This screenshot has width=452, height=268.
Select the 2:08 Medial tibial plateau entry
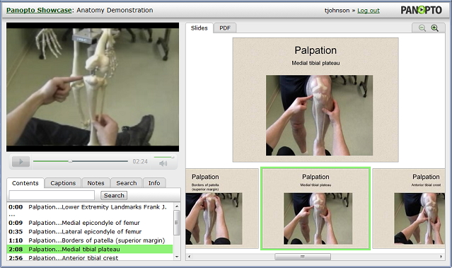[90, 249]
